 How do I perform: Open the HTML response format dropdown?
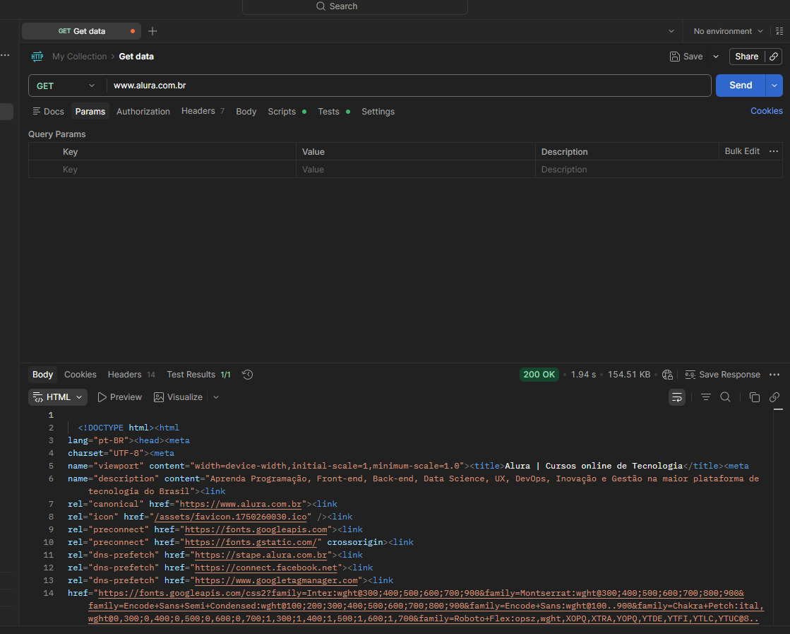tap(58, 397)
